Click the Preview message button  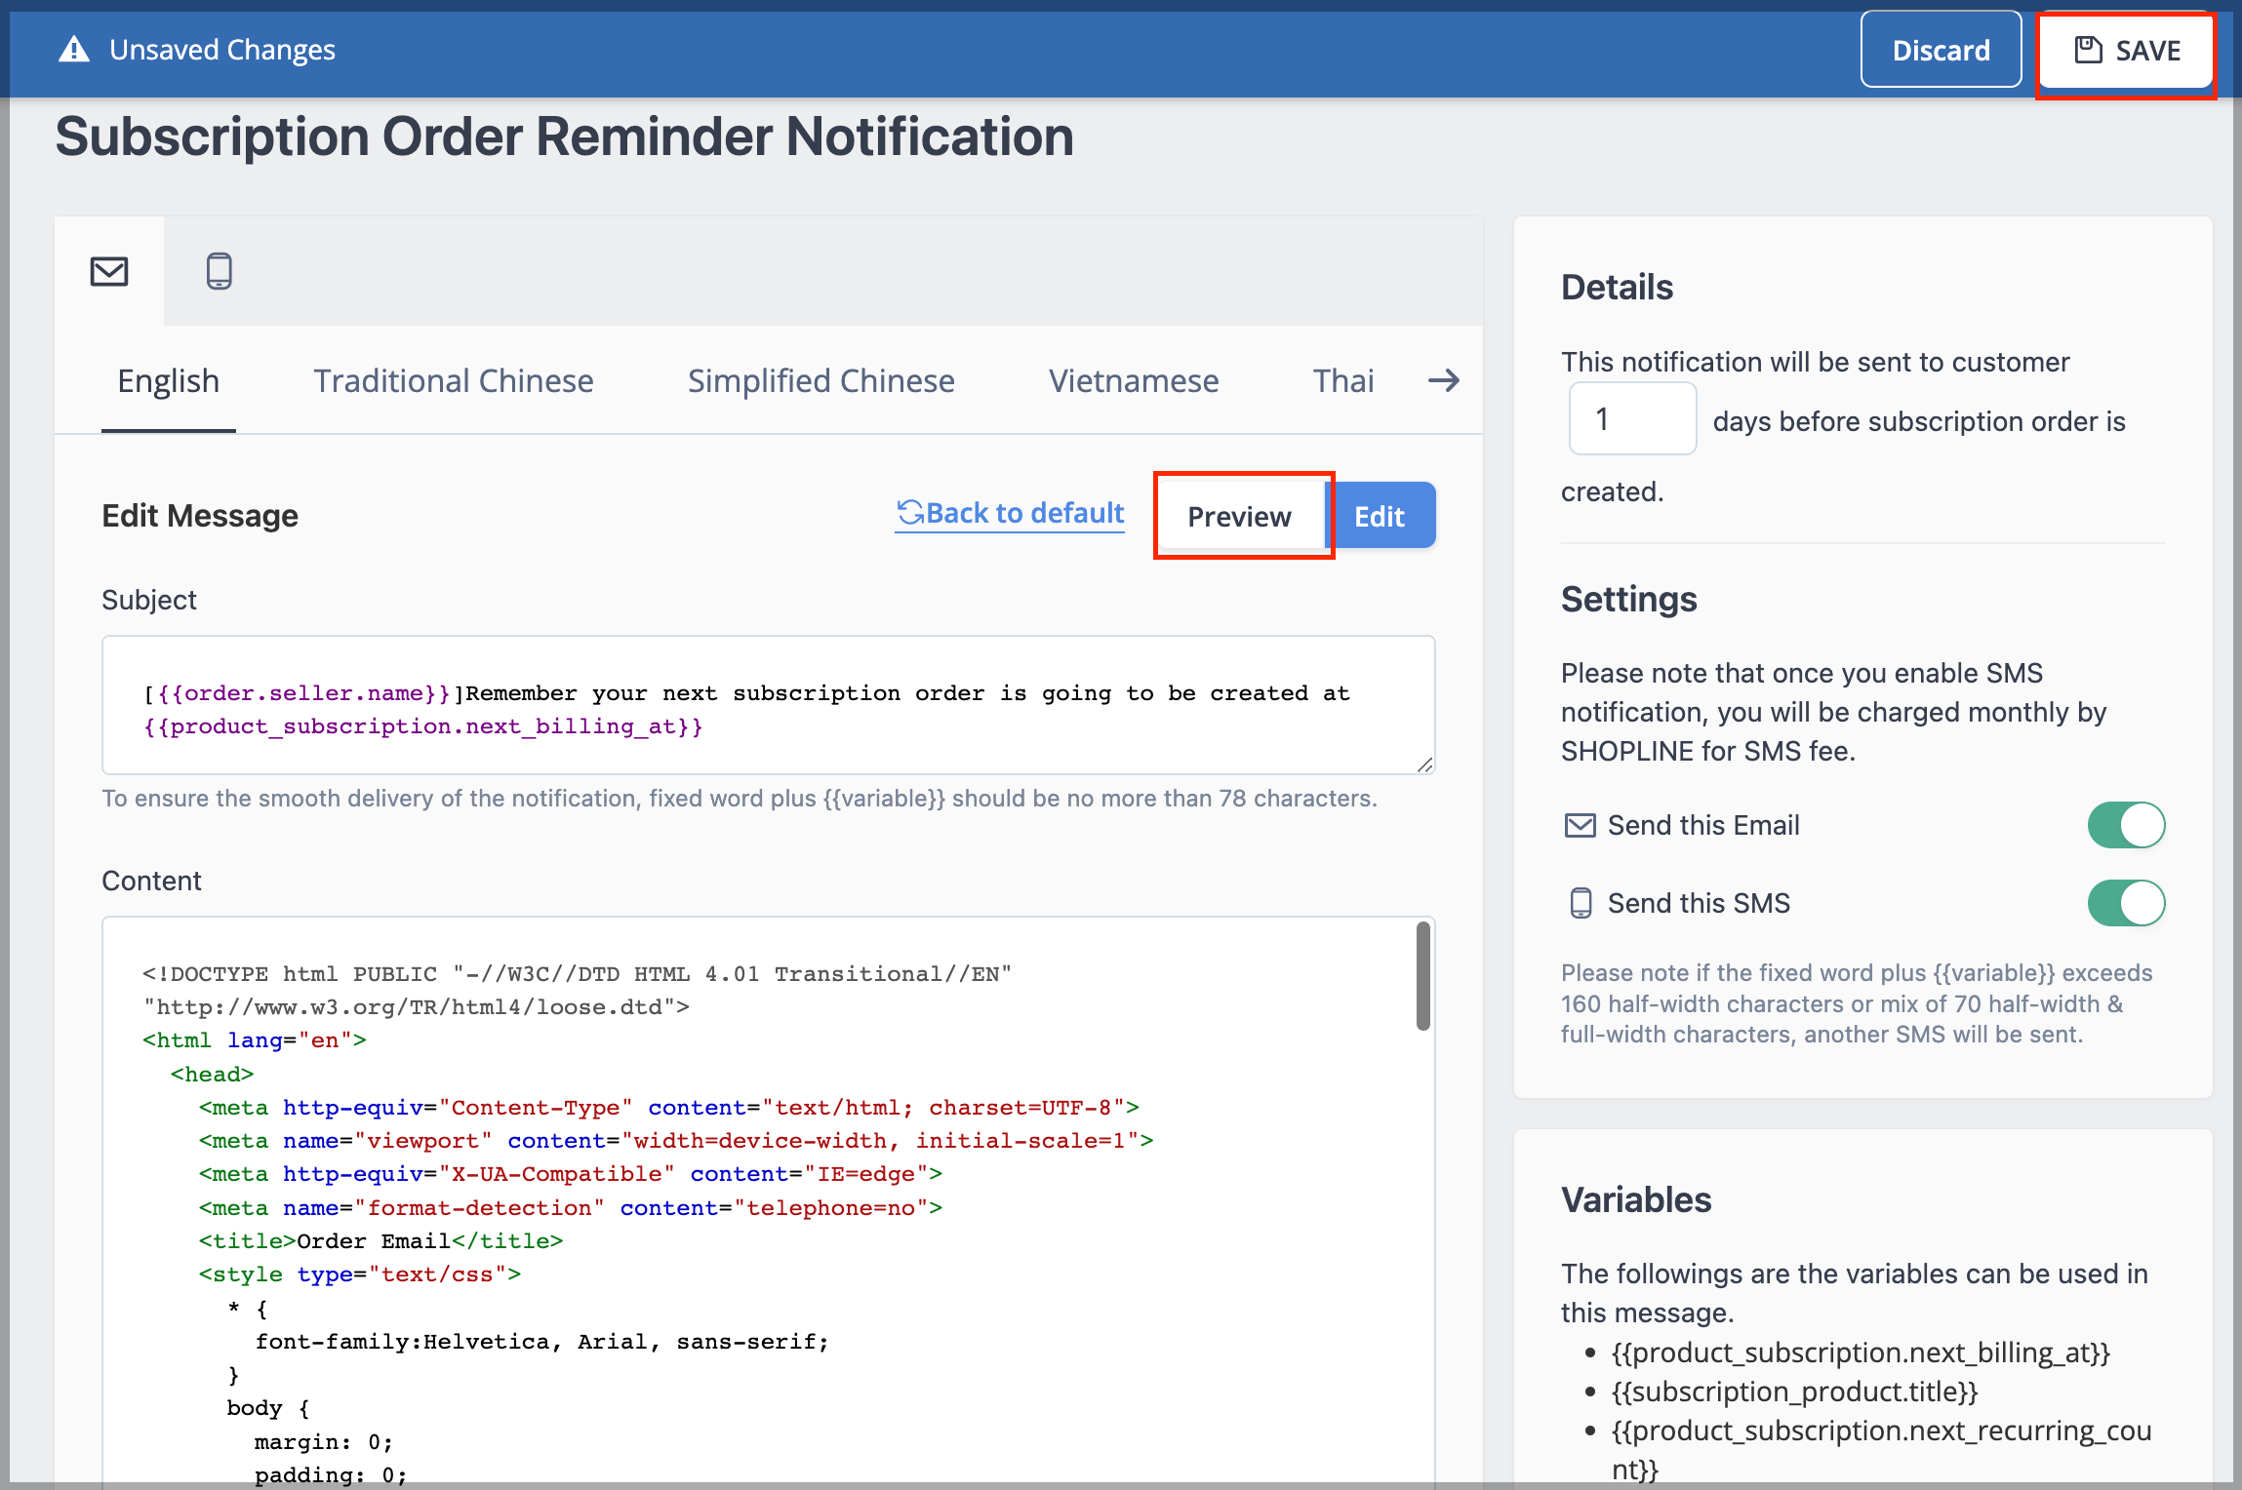pyautogui.click(x=1240, y=516)
